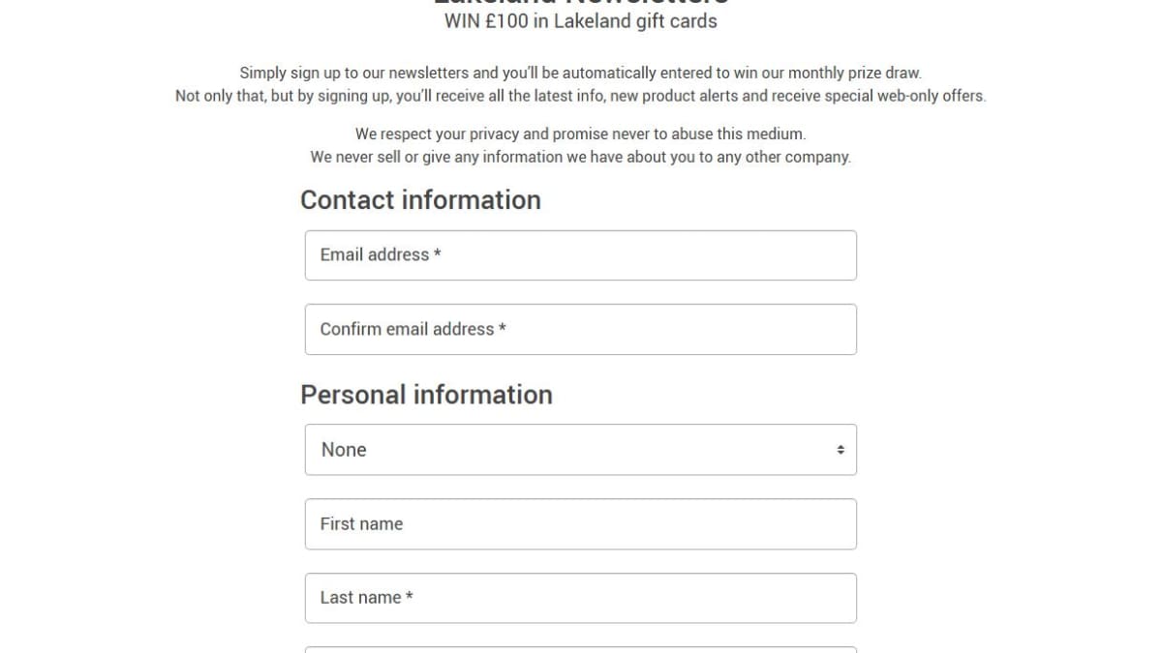Click the 'Email address *' placeholder label
This screenshot has height=653, width=1162.
pyautogui.click(x=381, y=254)
